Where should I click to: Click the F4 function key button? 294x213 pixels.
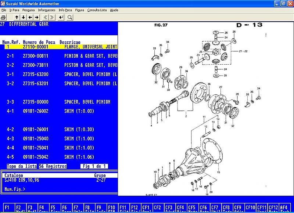tap(43, 208)
